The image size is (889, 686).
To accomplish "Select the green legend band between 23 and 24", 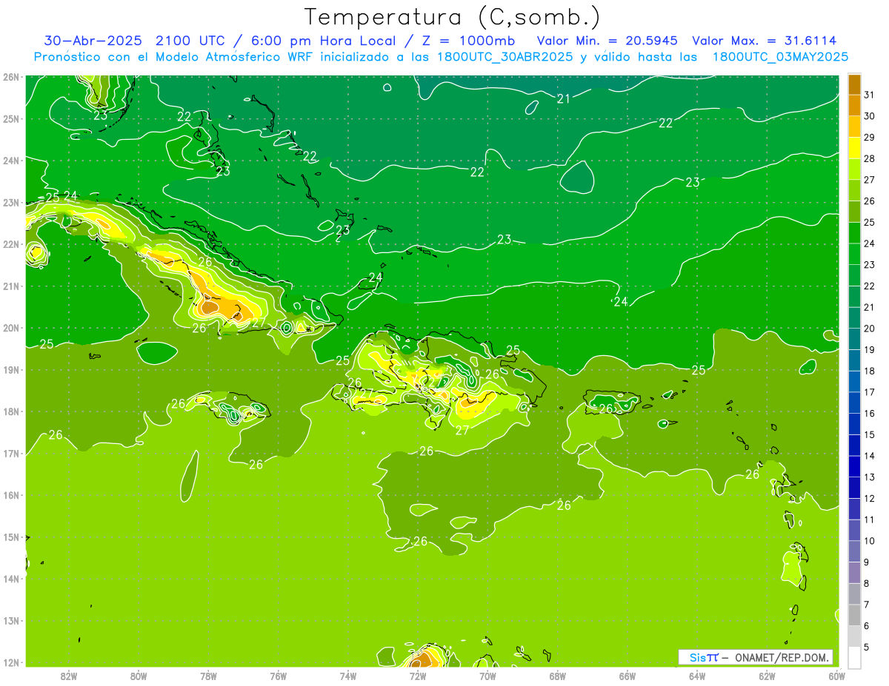I will (x=854, y=255).
